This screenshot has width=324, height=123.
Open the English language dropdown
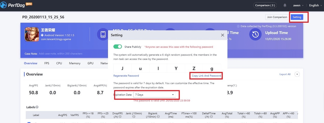315,5
